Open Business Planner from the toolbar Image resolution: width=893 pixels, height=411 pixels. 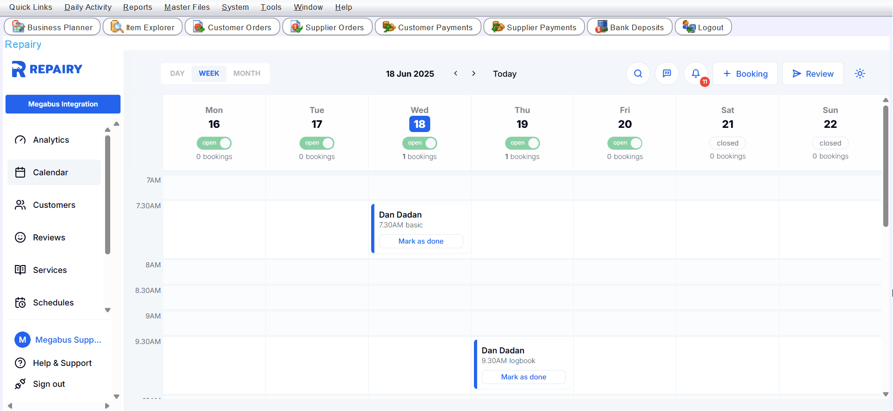pyautogui.click(x=52, y=27)
